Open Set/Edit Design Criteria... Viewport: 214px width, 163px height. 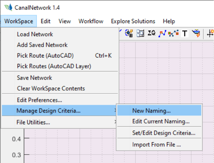tap(159, 133)
